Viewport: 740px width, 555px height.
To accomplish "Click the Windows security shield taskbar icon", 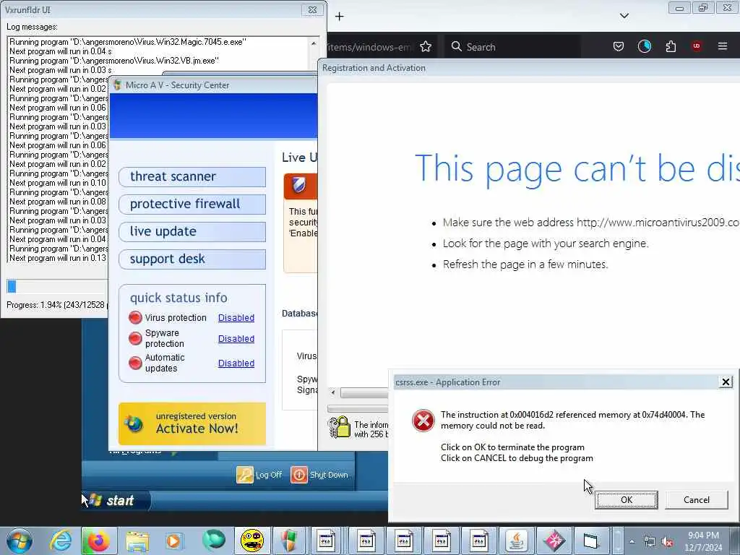I will [x=288, y=541].
